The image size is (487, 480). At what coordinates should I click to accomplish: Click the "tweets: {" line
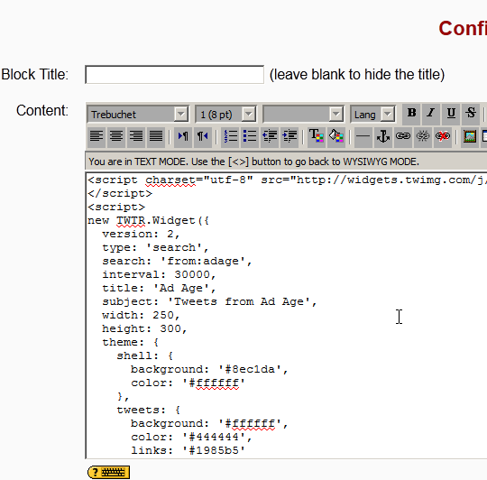[149, 411]
